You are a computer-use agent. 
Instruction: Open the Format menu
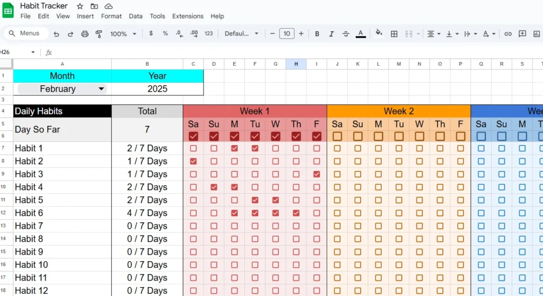point(111,16)
